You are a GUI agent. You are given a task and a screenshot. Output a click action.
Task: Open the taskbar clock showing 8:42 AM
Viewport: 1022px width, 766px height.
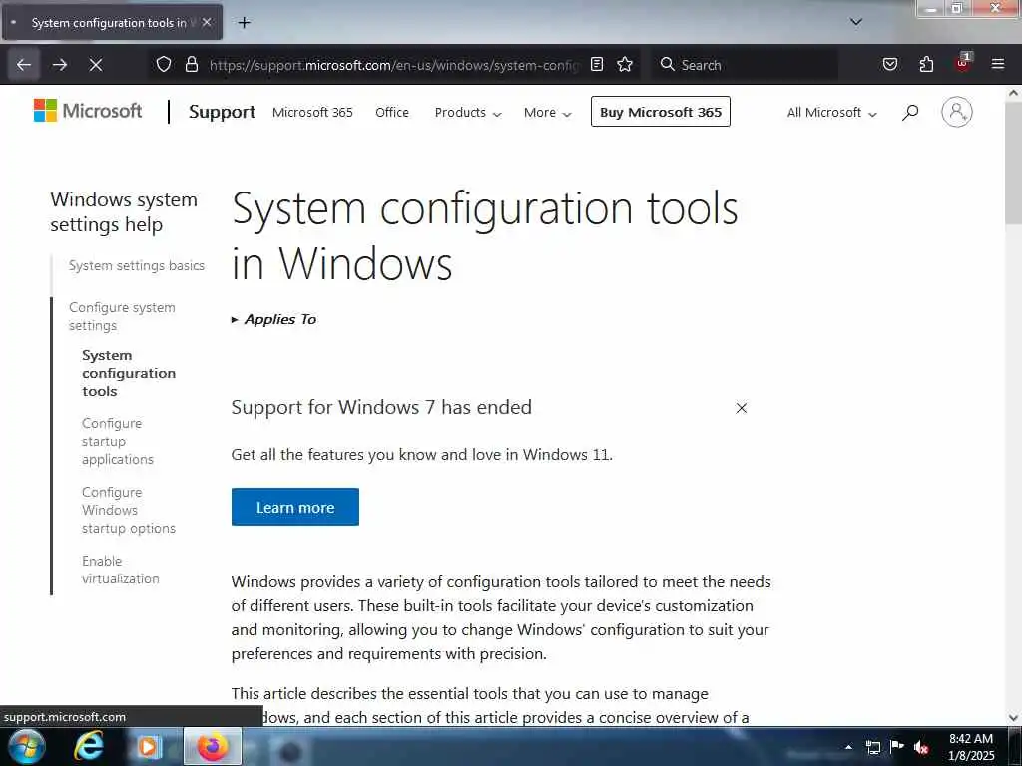(x=971, y=747)
